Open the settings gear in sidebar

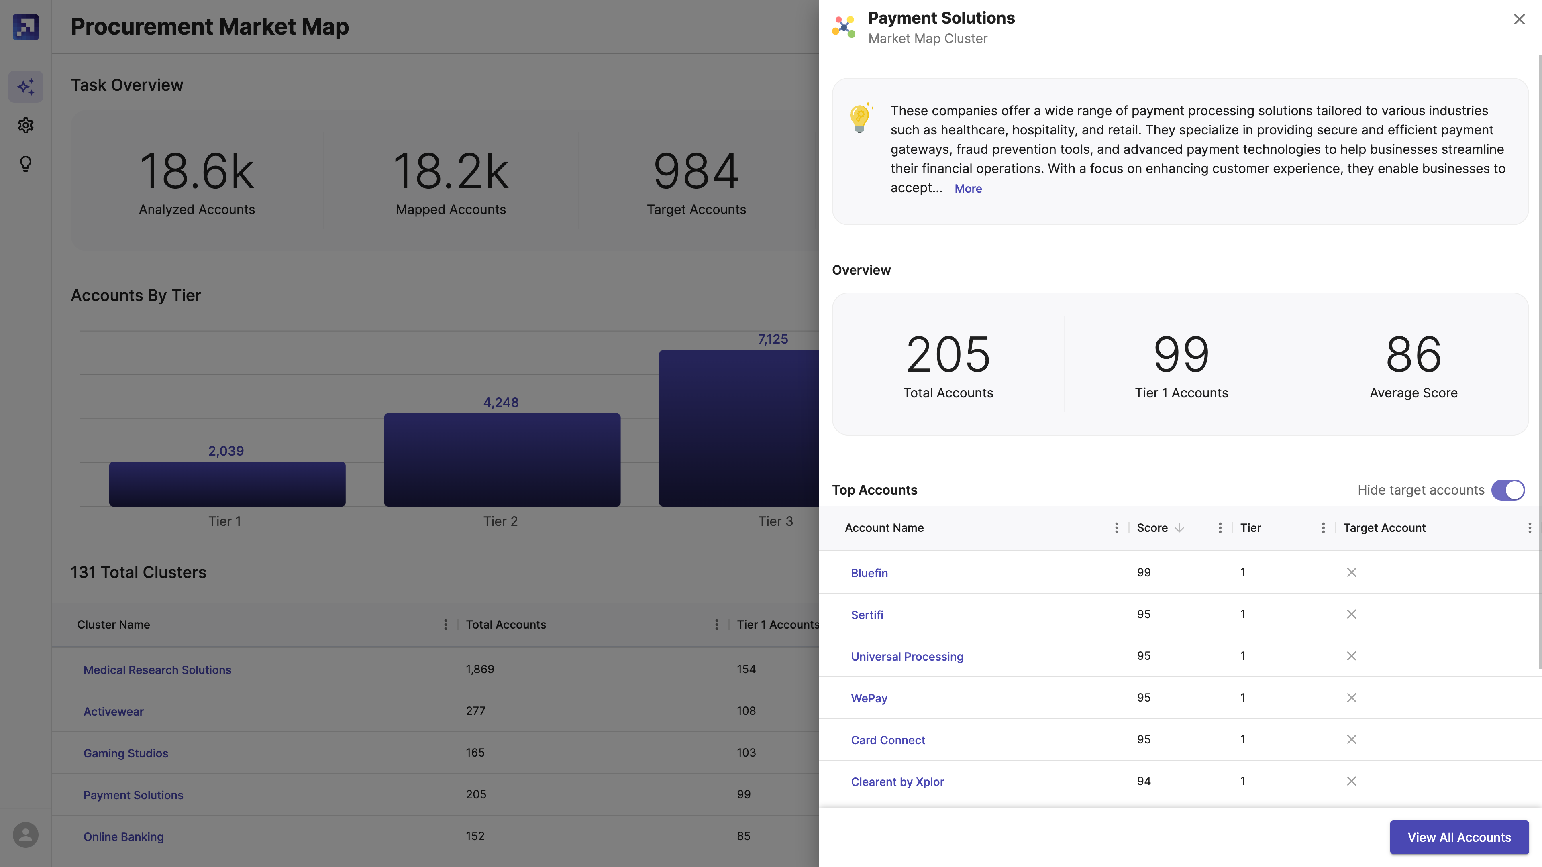25,125
